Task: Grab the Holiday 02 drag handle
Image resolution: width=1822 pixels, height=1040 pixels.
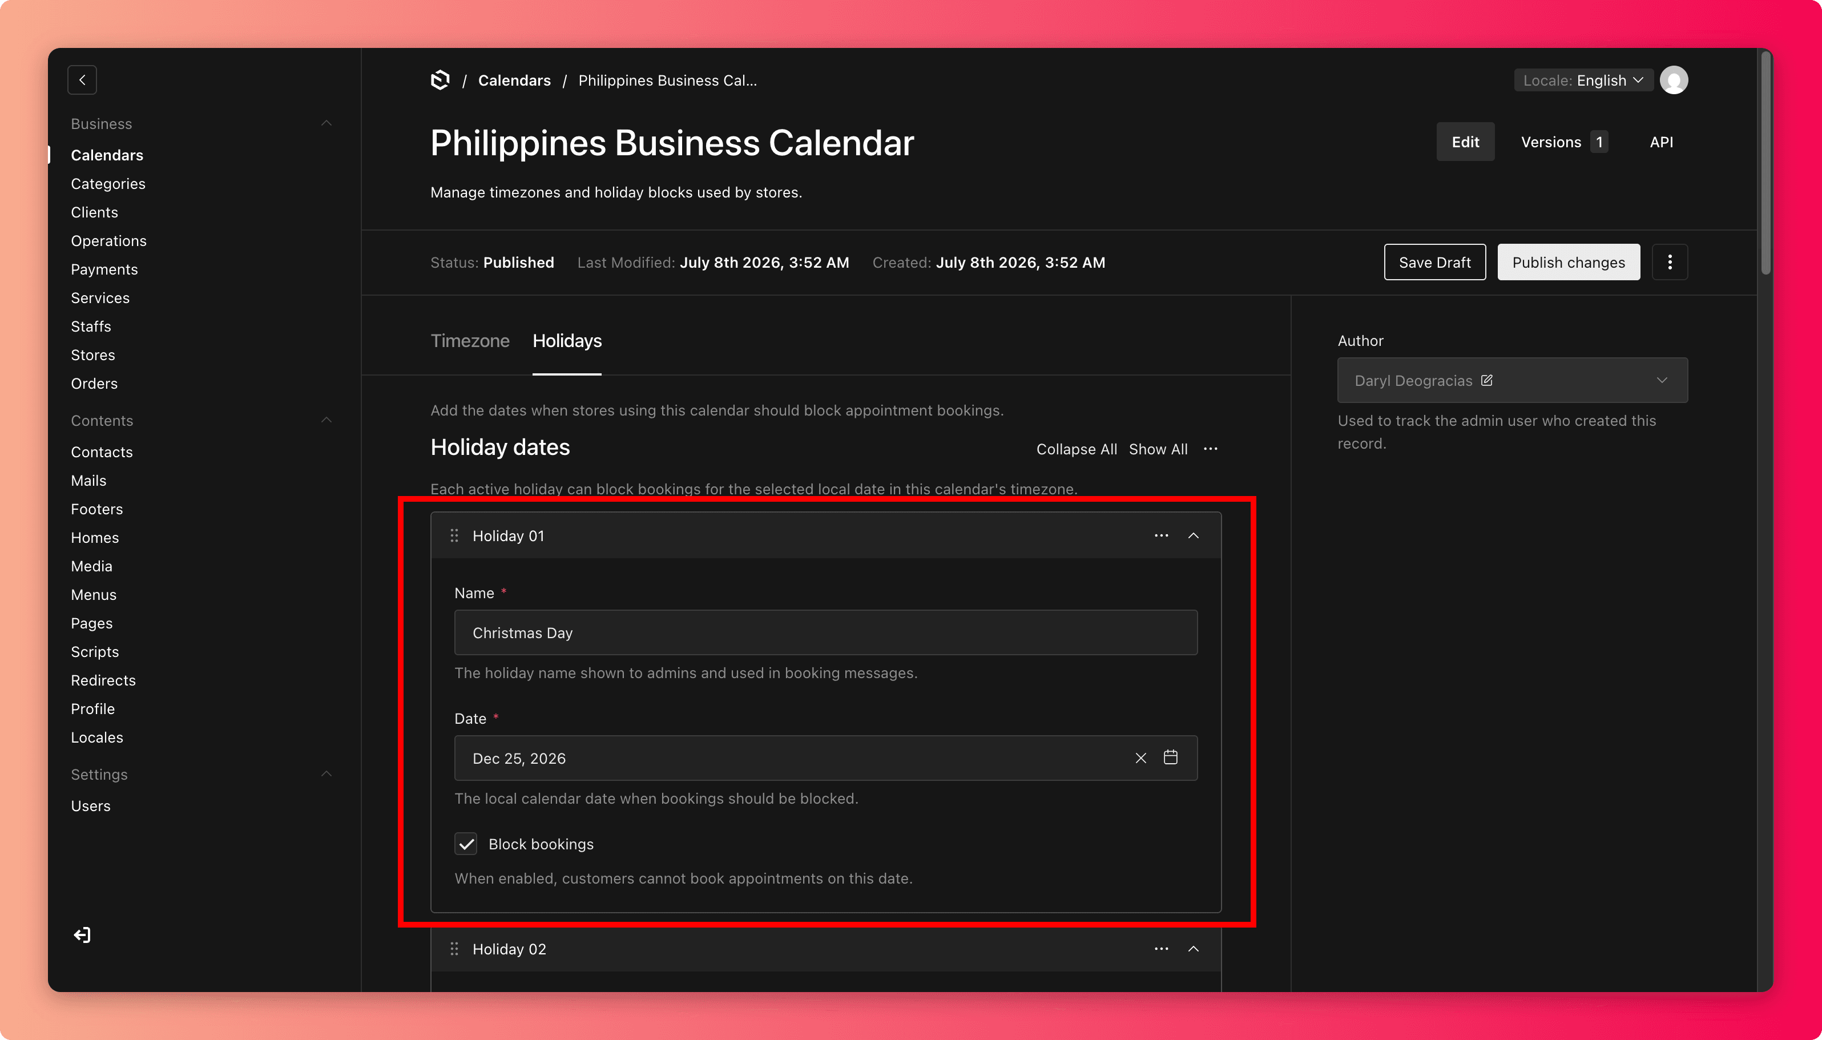Action: point(454,949)
